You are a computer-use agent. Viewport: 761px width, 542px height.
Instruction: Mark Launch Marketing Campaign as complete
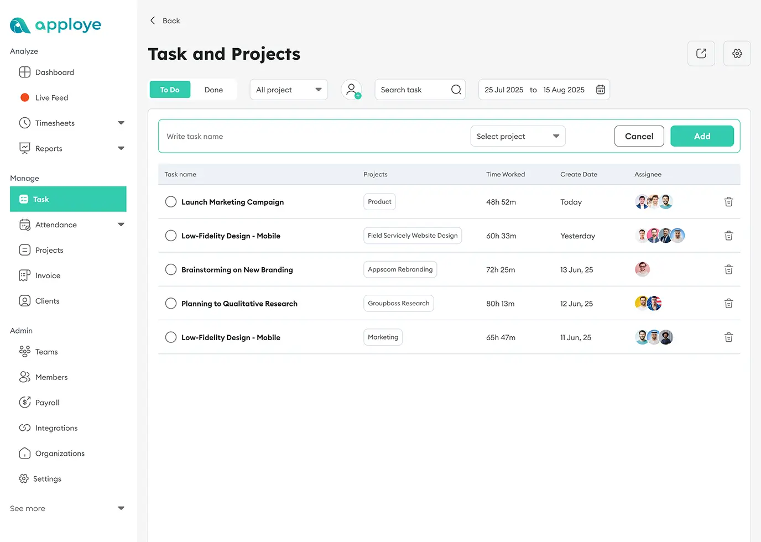170,201
